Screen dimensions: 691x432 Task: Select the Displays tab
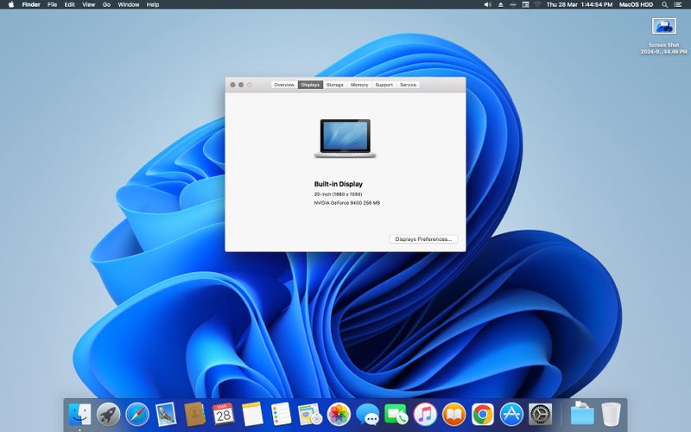(x=310, y=85)
